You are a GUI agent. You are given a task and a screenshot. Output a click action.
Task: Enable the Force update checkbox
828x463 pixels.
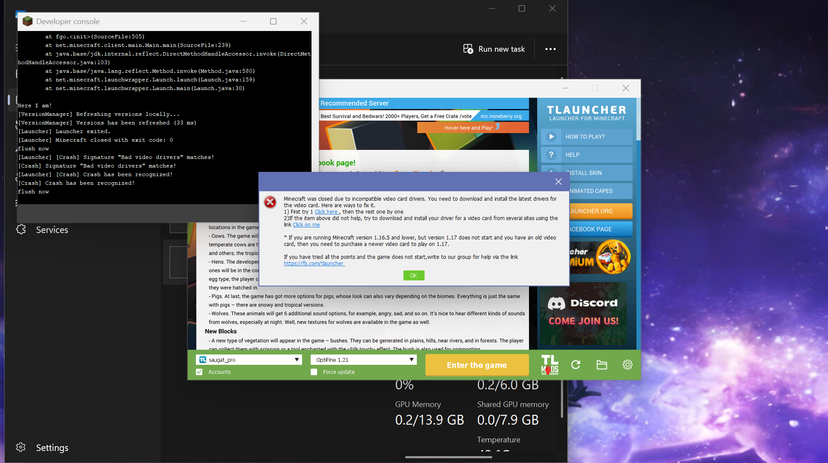pos(314,372)
